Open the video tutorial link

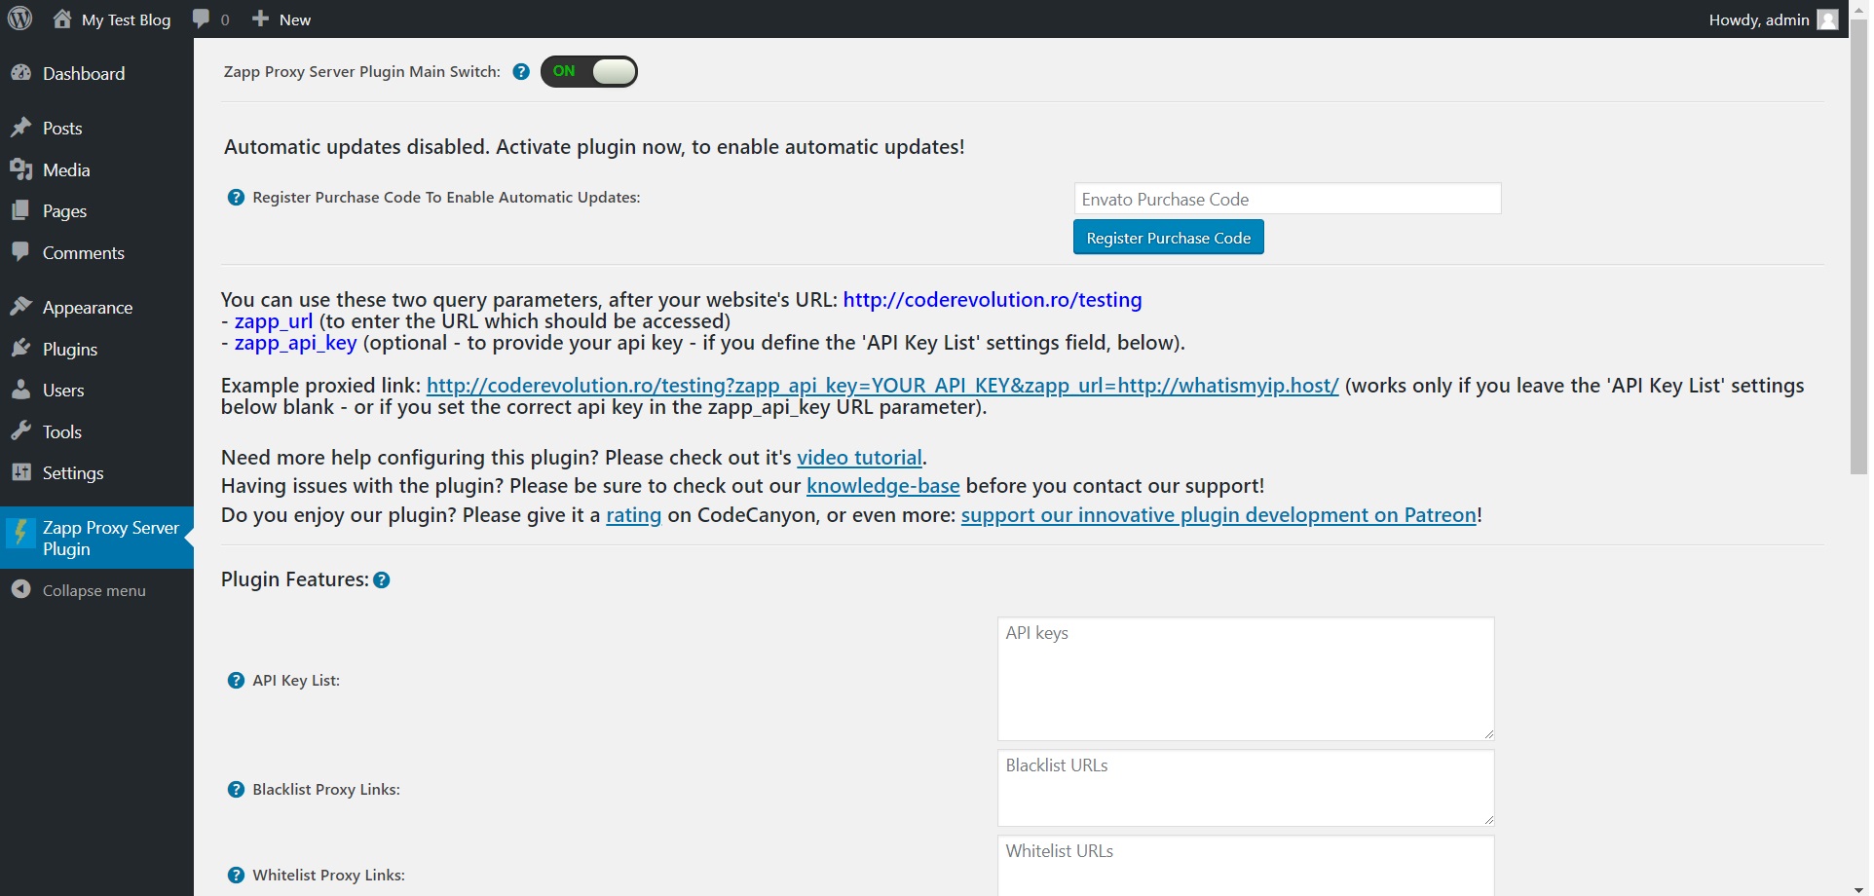pos(859,458)
